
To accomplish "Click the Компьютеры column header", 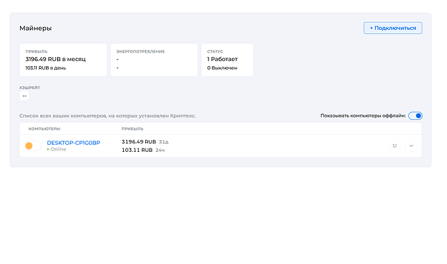I will [44, 129].
